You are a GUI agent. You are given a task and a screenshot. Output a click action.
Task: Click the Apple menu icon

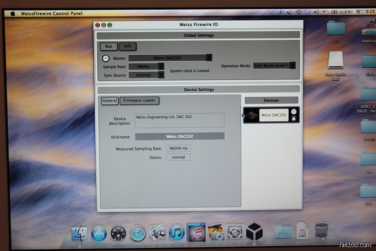point(13,14)
